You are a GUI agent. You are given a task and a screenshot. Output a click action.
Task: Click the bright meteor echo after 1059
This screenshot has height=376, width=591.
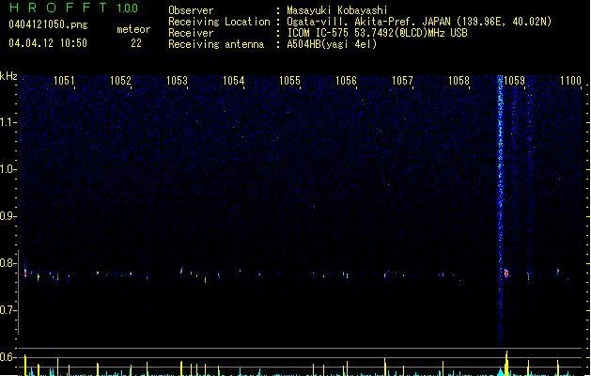506,273
